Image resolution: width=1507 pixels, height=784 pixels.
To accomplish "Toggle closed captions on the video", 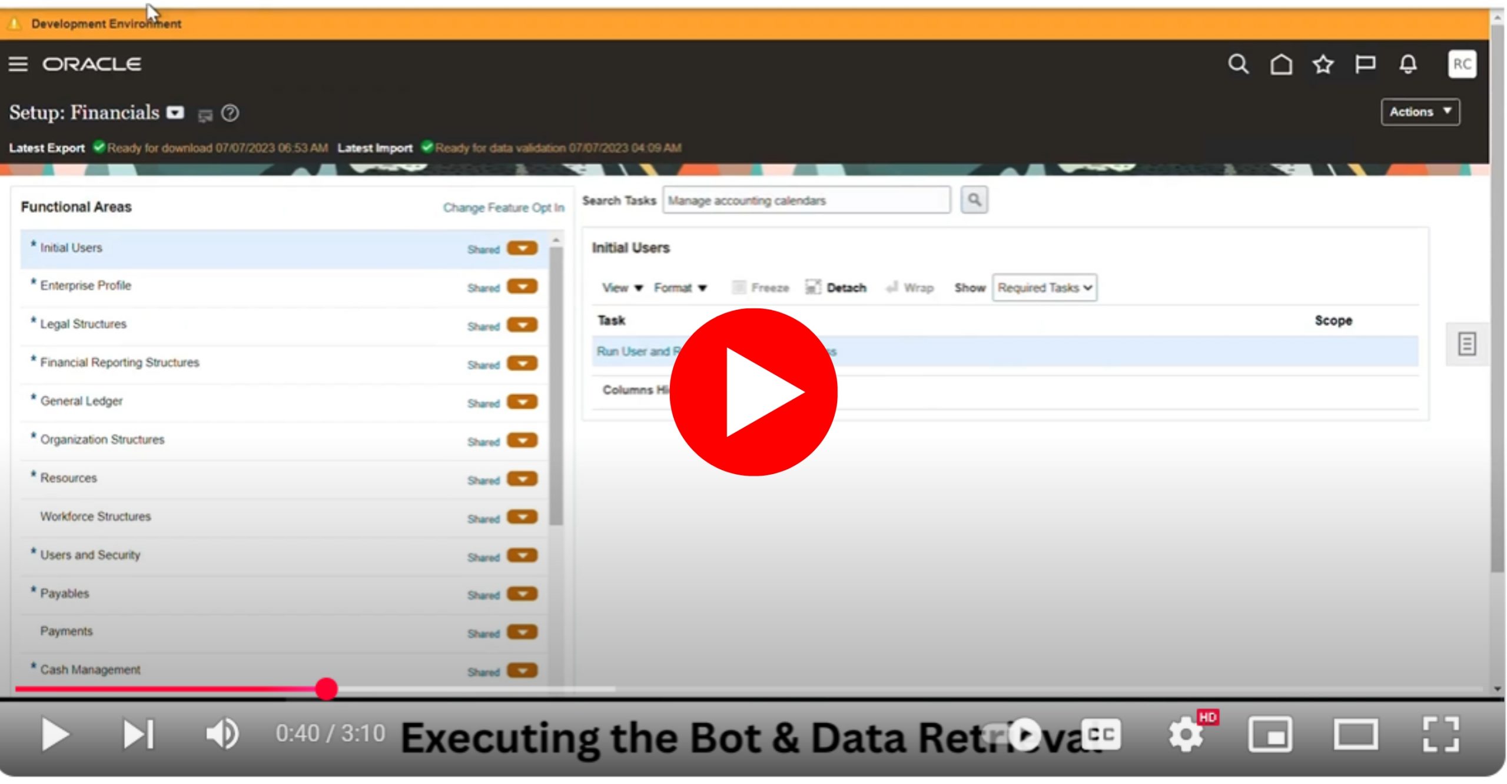I will 1101,734.
